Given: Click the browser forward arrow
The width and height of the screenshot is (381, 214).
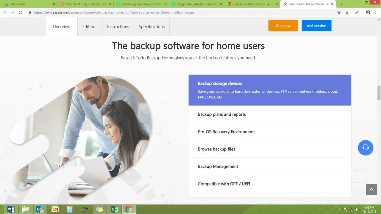Looking at the screenshot, I should [x=13, y=12].
